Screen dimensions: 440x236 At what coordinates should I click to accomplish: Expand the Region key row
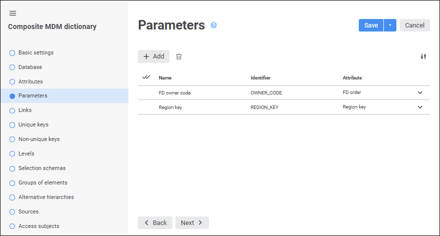coord(420,107)
